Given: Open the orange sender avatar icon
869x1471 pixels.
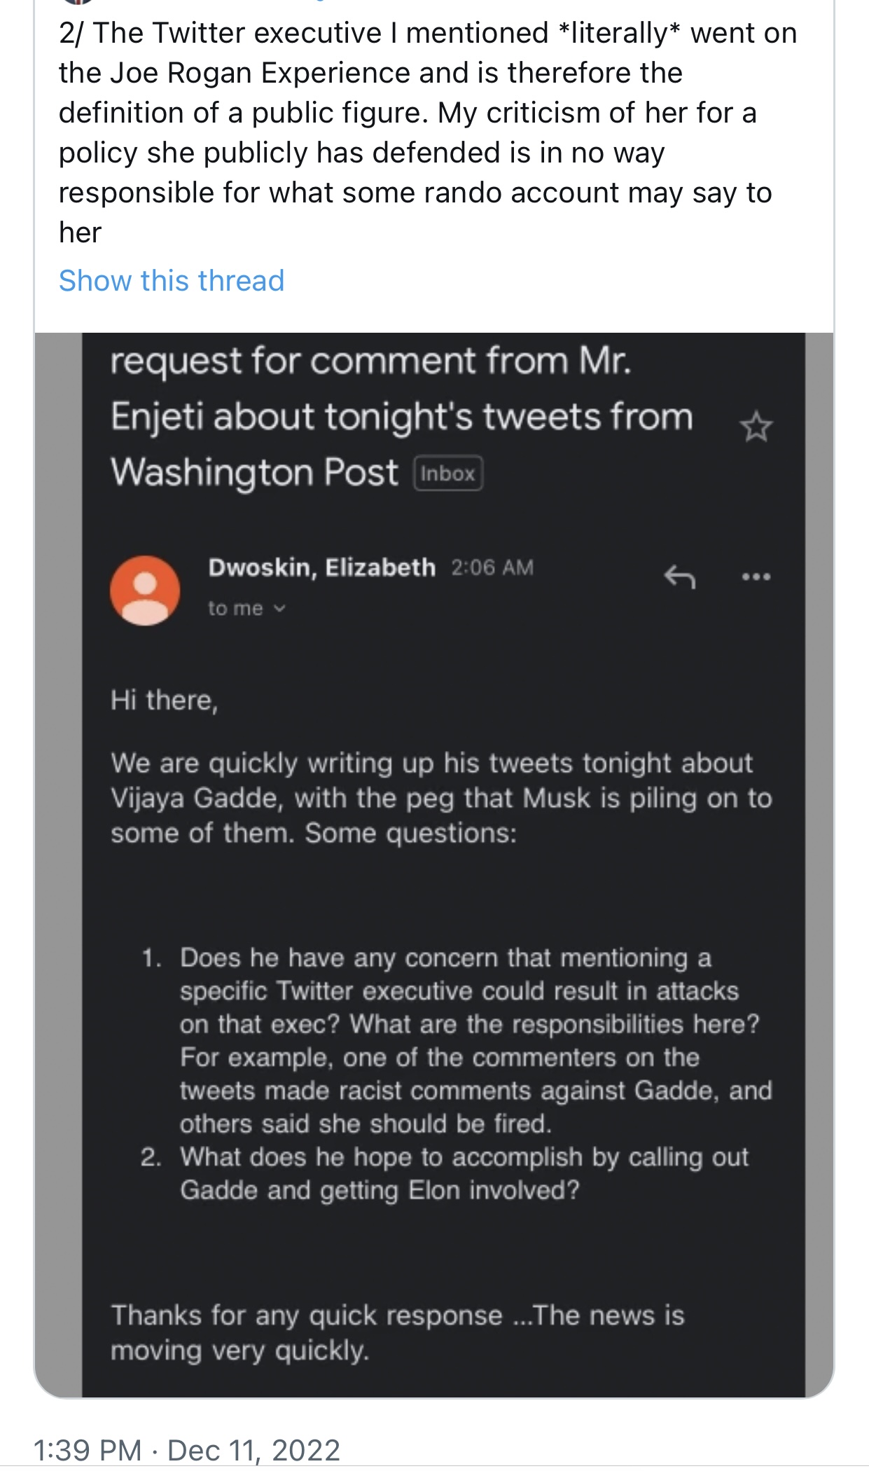Looking at the screenshot, I should [x=145, y=591].
